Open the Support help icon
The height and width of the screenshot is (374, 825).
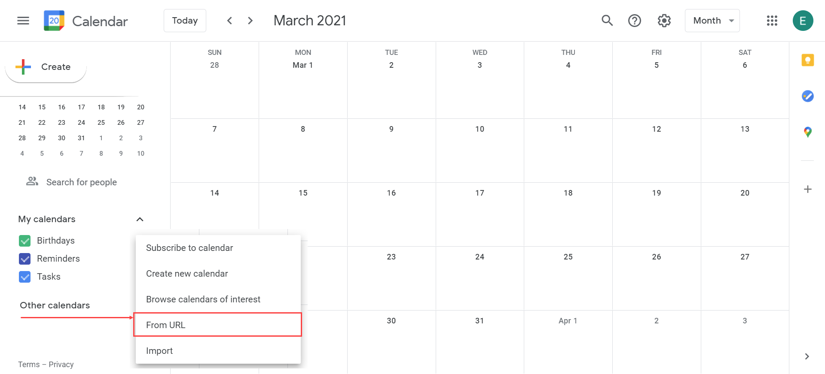634,21
